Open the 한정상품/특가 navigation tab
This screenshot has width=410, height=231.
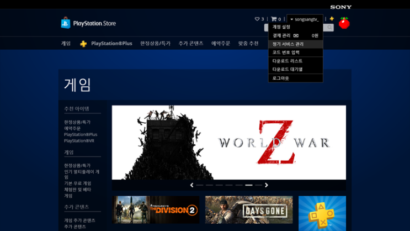(155, 44)
